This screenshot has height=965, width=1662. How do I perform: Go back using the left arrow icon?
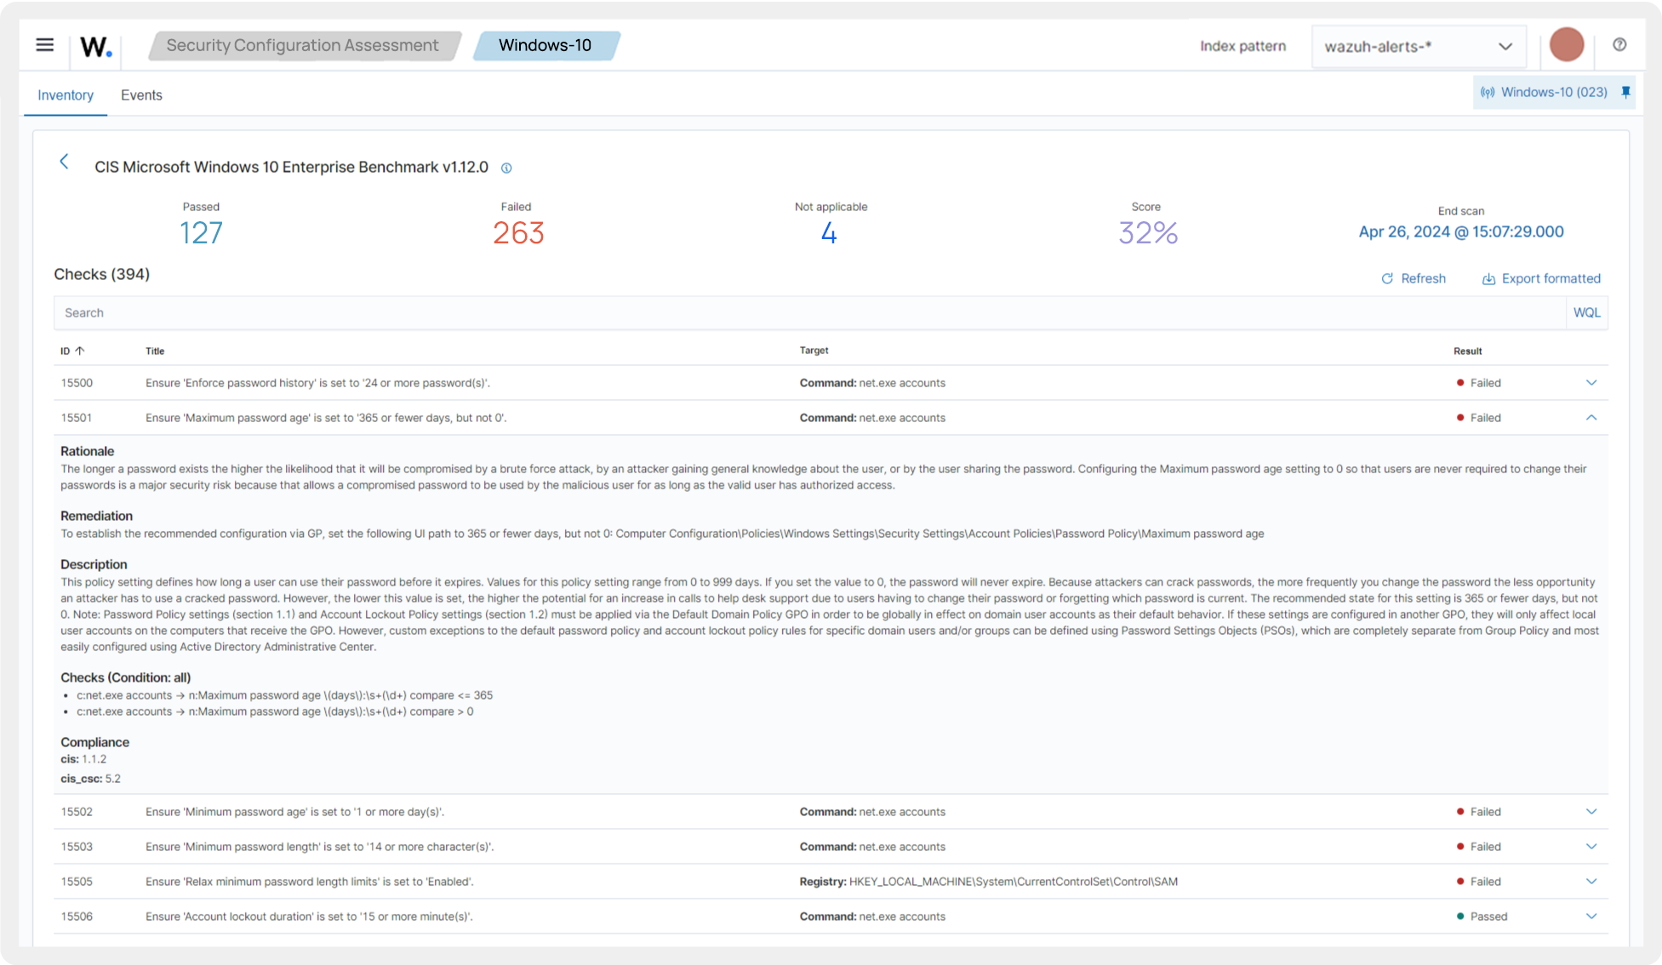coord(64,162)
